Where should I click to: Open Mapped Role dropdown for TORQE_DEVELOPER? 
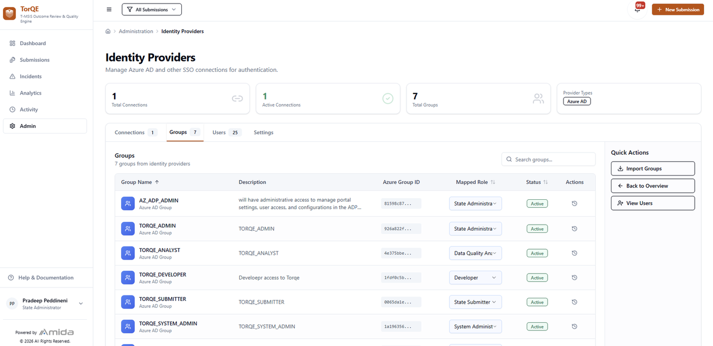pyautogui.click(x=475, y=278)
